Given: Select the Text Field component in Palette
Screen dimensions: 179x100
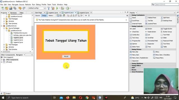Looking at the screenshot, I should coord(165,35).
